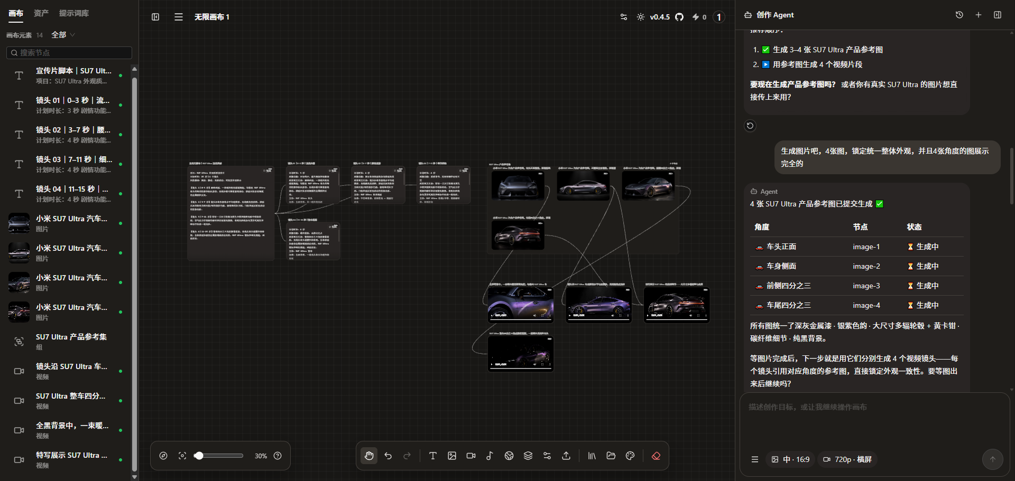Open the folder icon in toolbar

[611, 456]
